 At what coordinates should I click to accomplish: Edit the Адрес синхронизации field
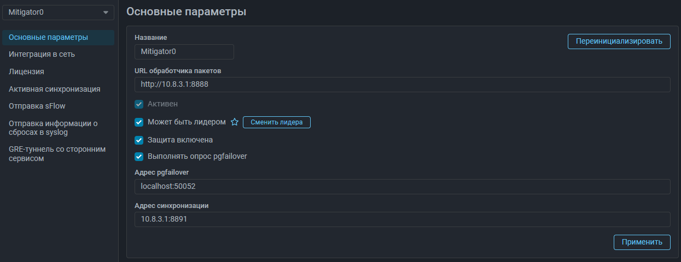click(x=402, y=219)
